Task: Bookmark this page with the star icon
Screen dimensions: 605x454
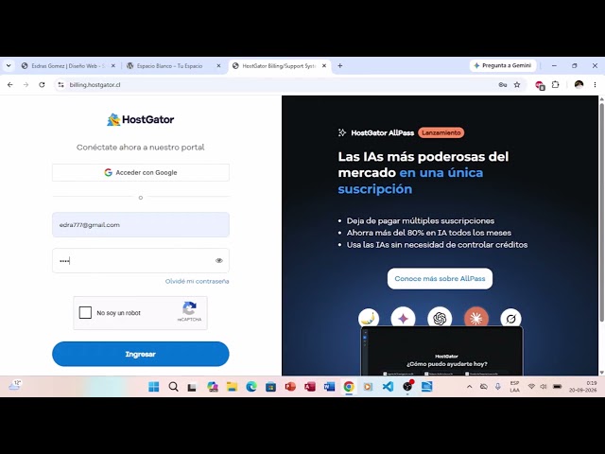Action: coord(517,84)
